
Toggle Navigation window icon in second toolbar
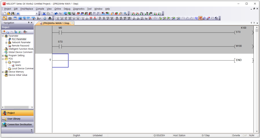point(5,18)
